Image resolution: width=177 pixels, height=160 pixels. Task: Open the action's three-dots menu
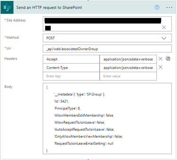tap(169, 8)
